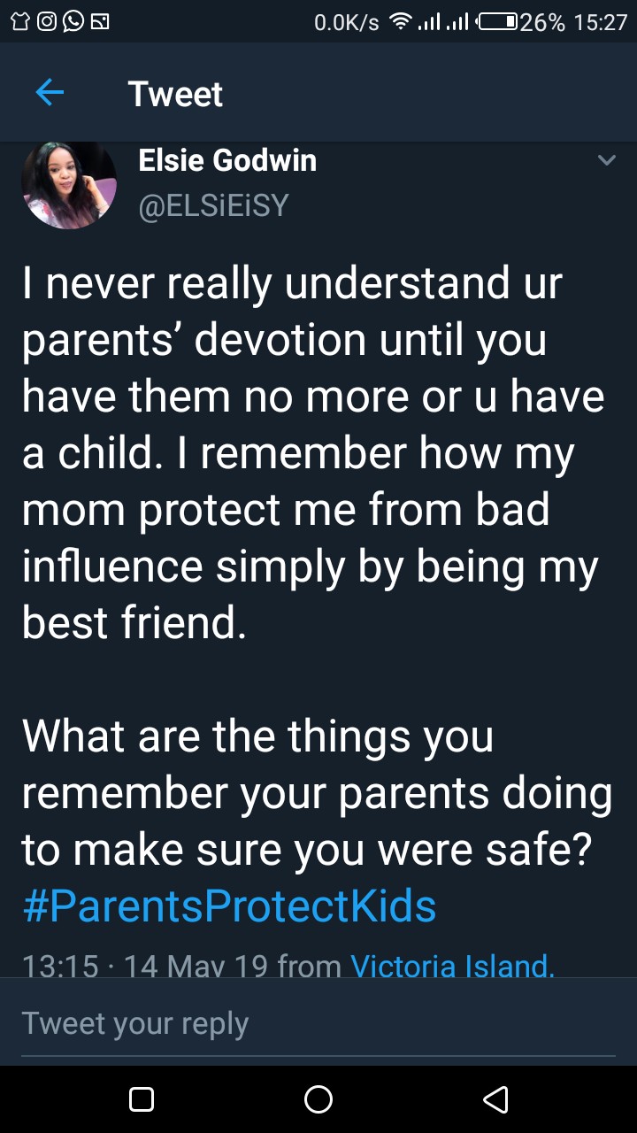637x1133 pixels.
Task: Open the @ELSiEiSY handle
Action: 213,205
